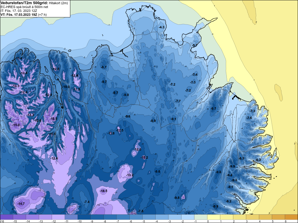Click the -8.9 temperature label
298x223 pixels.
click(153, 121)
